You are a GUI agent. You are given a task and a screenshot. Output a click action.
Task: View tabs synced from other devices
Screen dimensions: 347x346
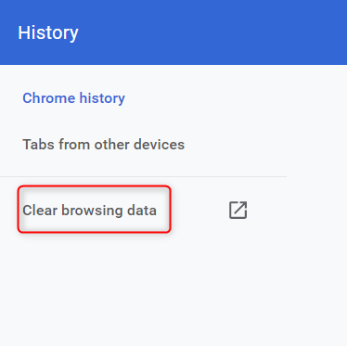tap(104, 145)
